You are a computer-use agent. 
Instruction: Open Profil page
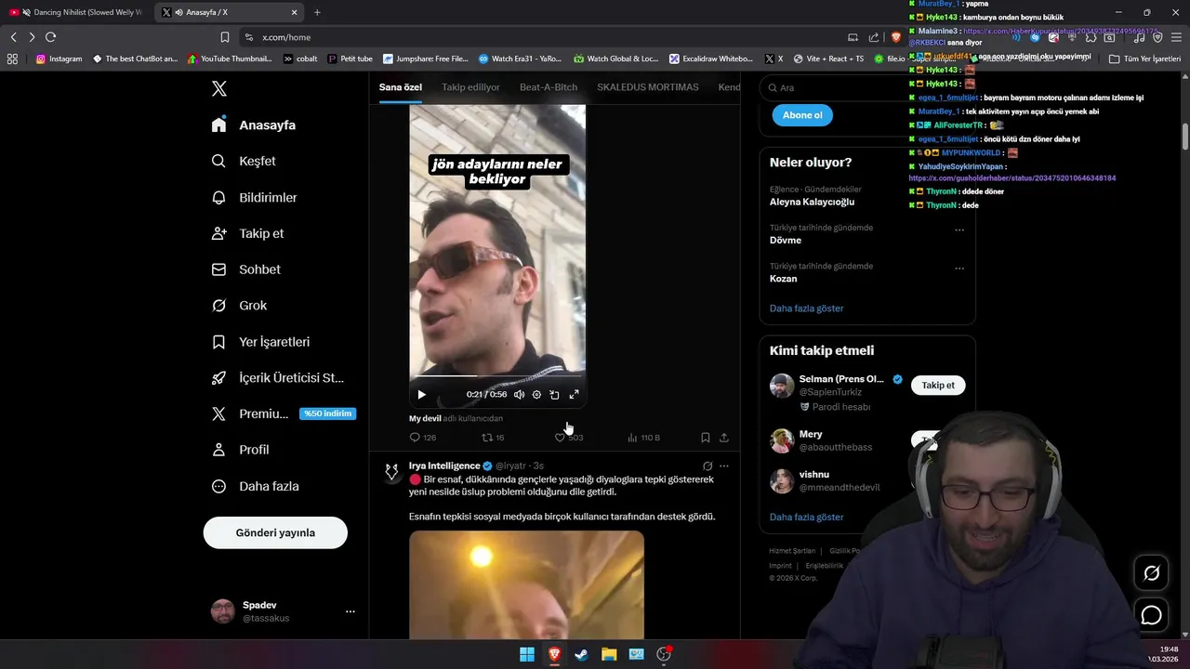click(x=241, y=450)
